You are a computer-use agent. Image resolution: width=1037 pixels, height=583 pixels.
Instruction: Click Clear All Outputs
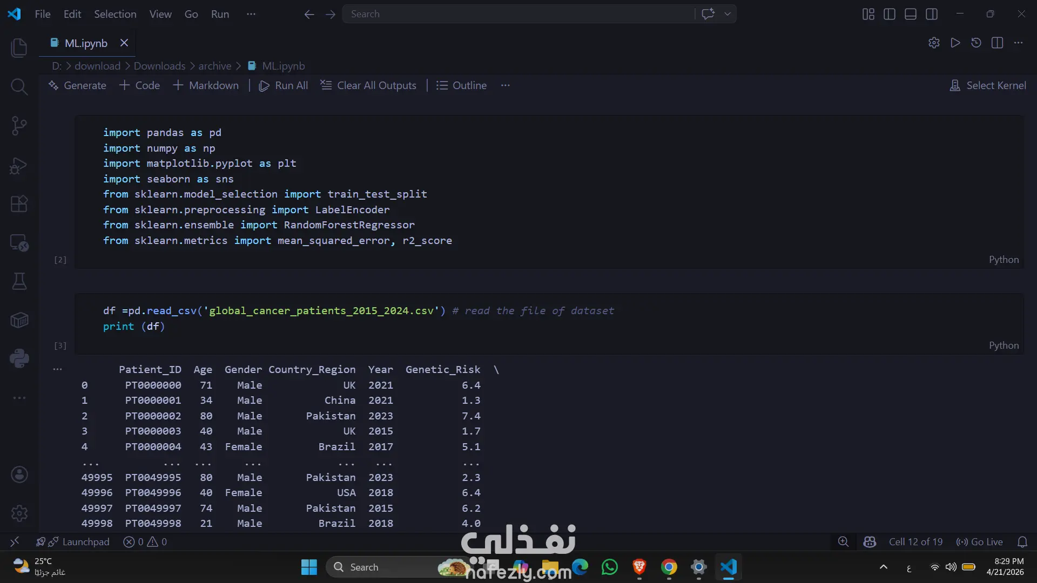[x=368, y=85]
